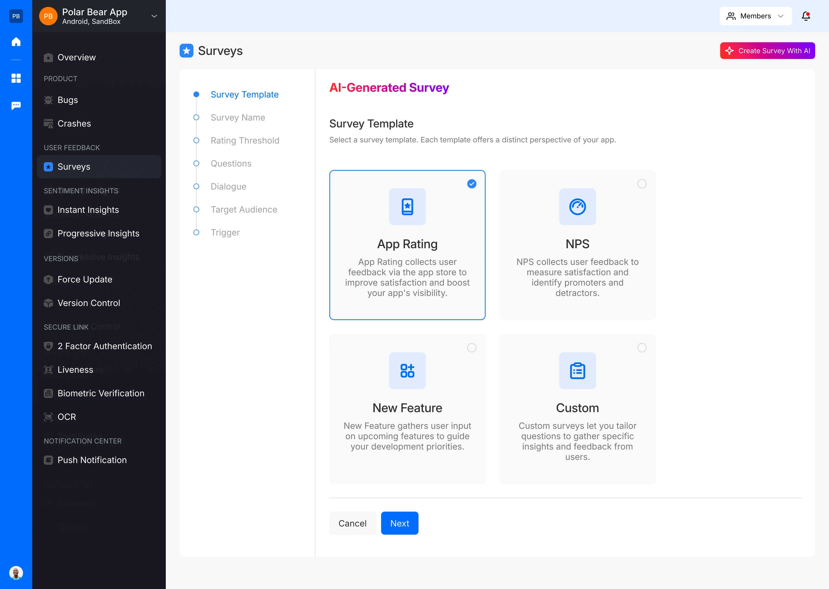Open Crashes in the sidebar
This screenshot has height=589, width=829.
[x=74, y=124]
